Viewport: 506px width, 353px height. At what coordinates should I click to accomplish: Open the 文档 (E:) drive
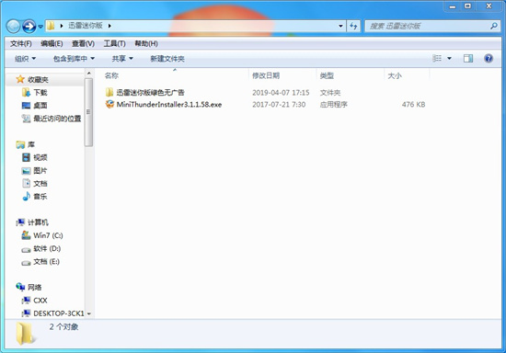coord(47,261)
